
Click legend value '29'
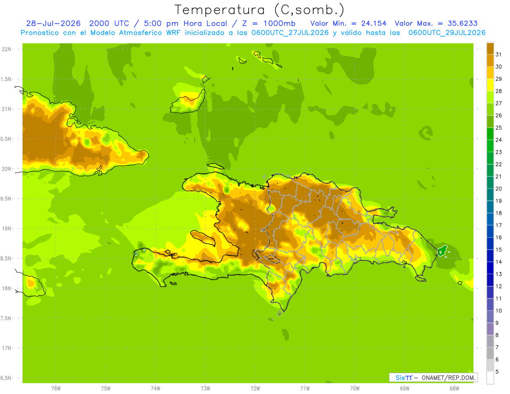(x=499, y=79)
